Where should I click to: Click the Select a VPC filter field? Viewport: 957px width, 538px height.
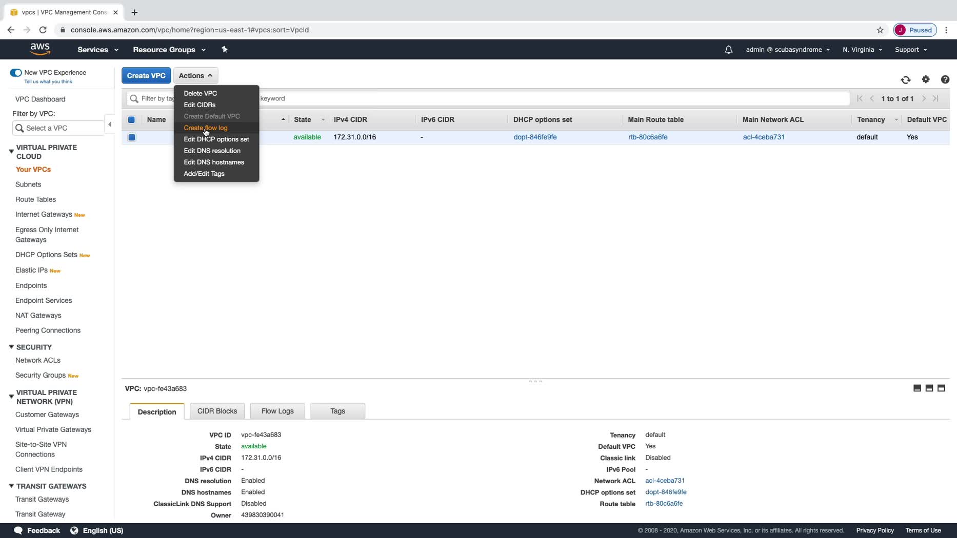pos(58,128)
